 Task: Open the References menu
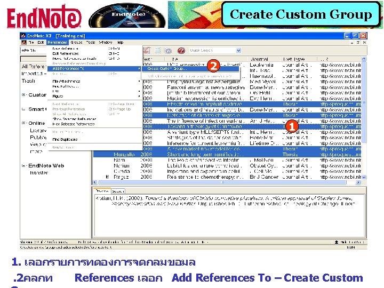pos(57,42)
